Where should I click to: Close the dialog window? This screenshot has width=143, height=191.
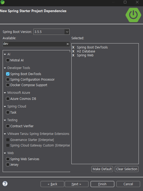[x=137, y=2]
